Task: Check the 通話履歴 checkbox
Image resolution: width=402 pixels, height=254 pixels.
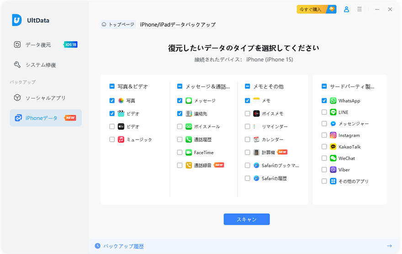Action: (180, 140)
